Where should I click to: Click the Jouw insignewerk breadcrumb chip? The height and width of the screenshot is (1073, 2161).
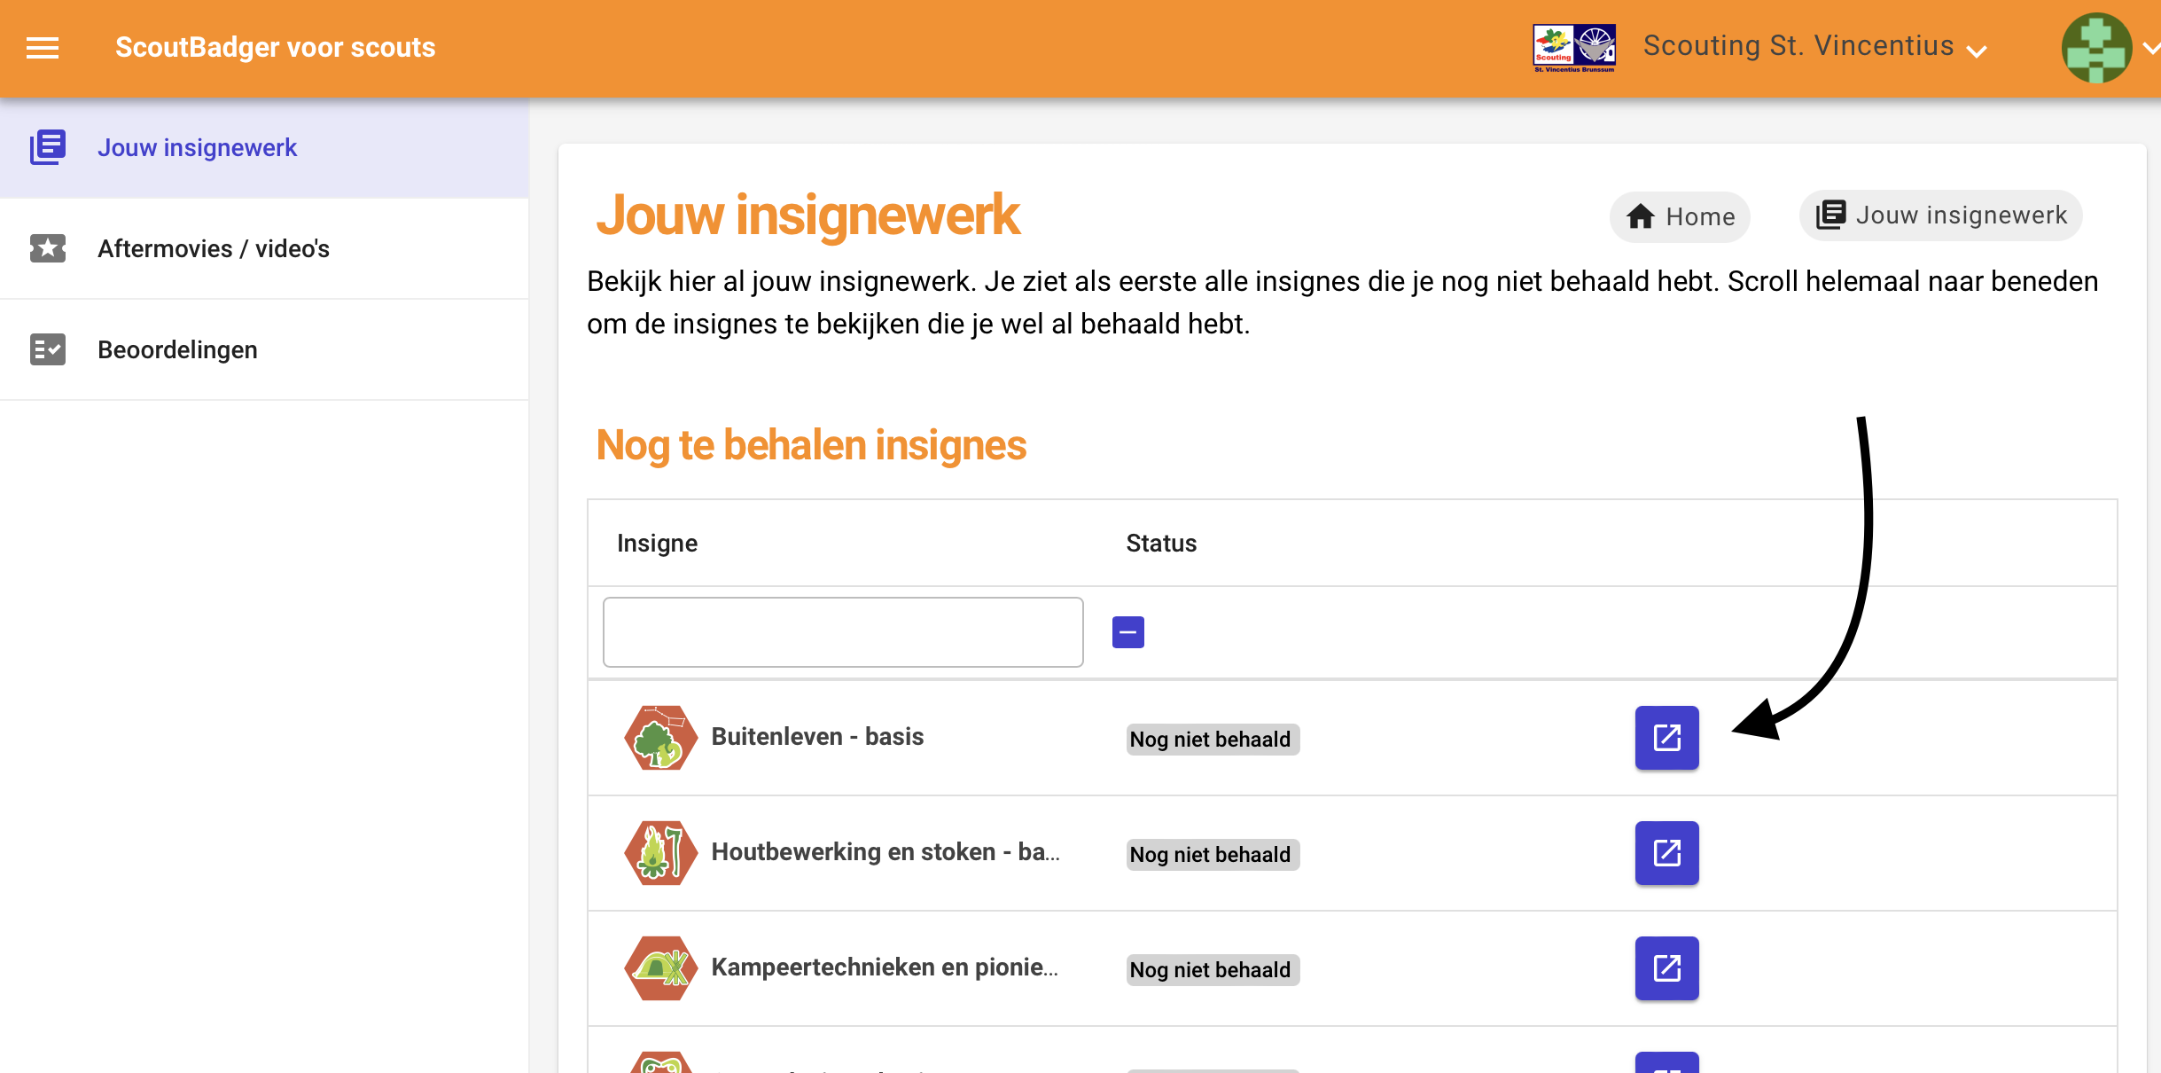[x=1940, y=215]
